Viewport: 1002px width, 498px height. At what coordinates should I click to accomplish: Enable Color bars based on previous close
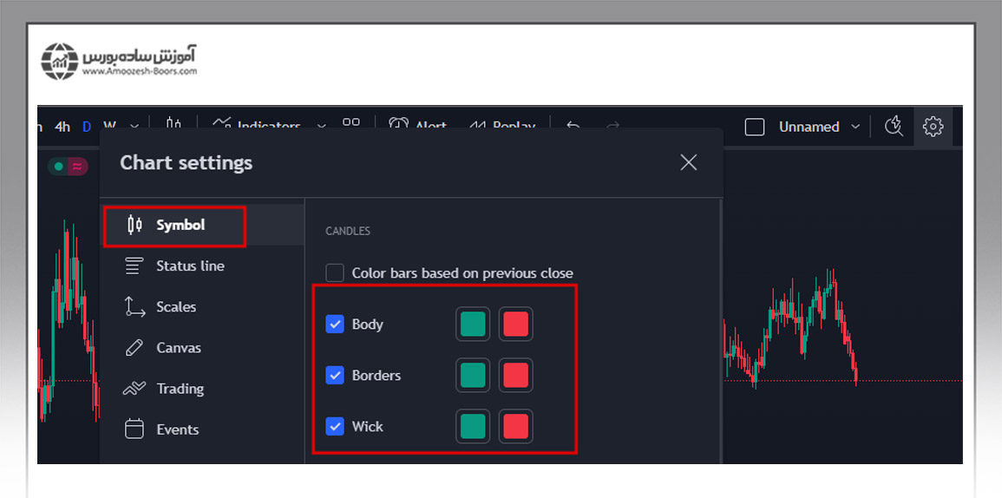[335, 273]
